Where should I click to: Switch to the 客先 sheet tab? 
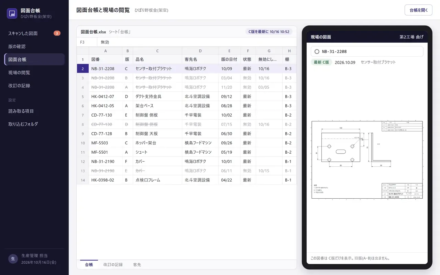pyautogui.click(x=137, y=264)
